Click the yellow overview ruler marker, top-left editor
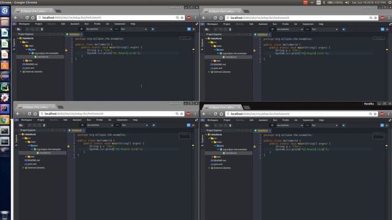Viewport: 392px width, 220px height. click(194, 50)
